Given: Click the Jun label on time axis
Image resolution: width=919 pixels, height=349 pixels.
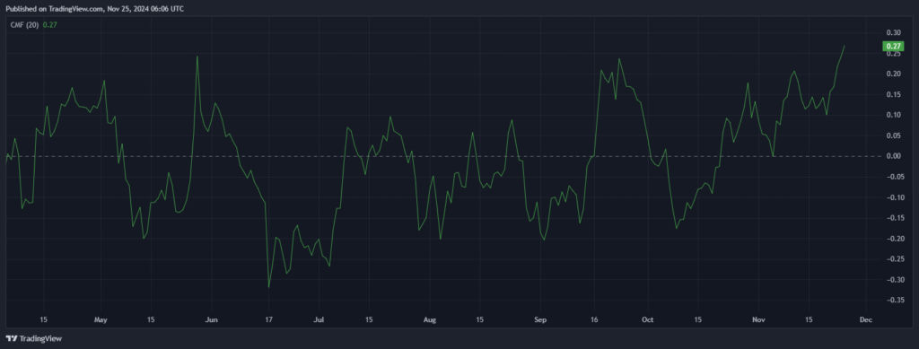Looking at the screenshot, I should tap(212, 320).
